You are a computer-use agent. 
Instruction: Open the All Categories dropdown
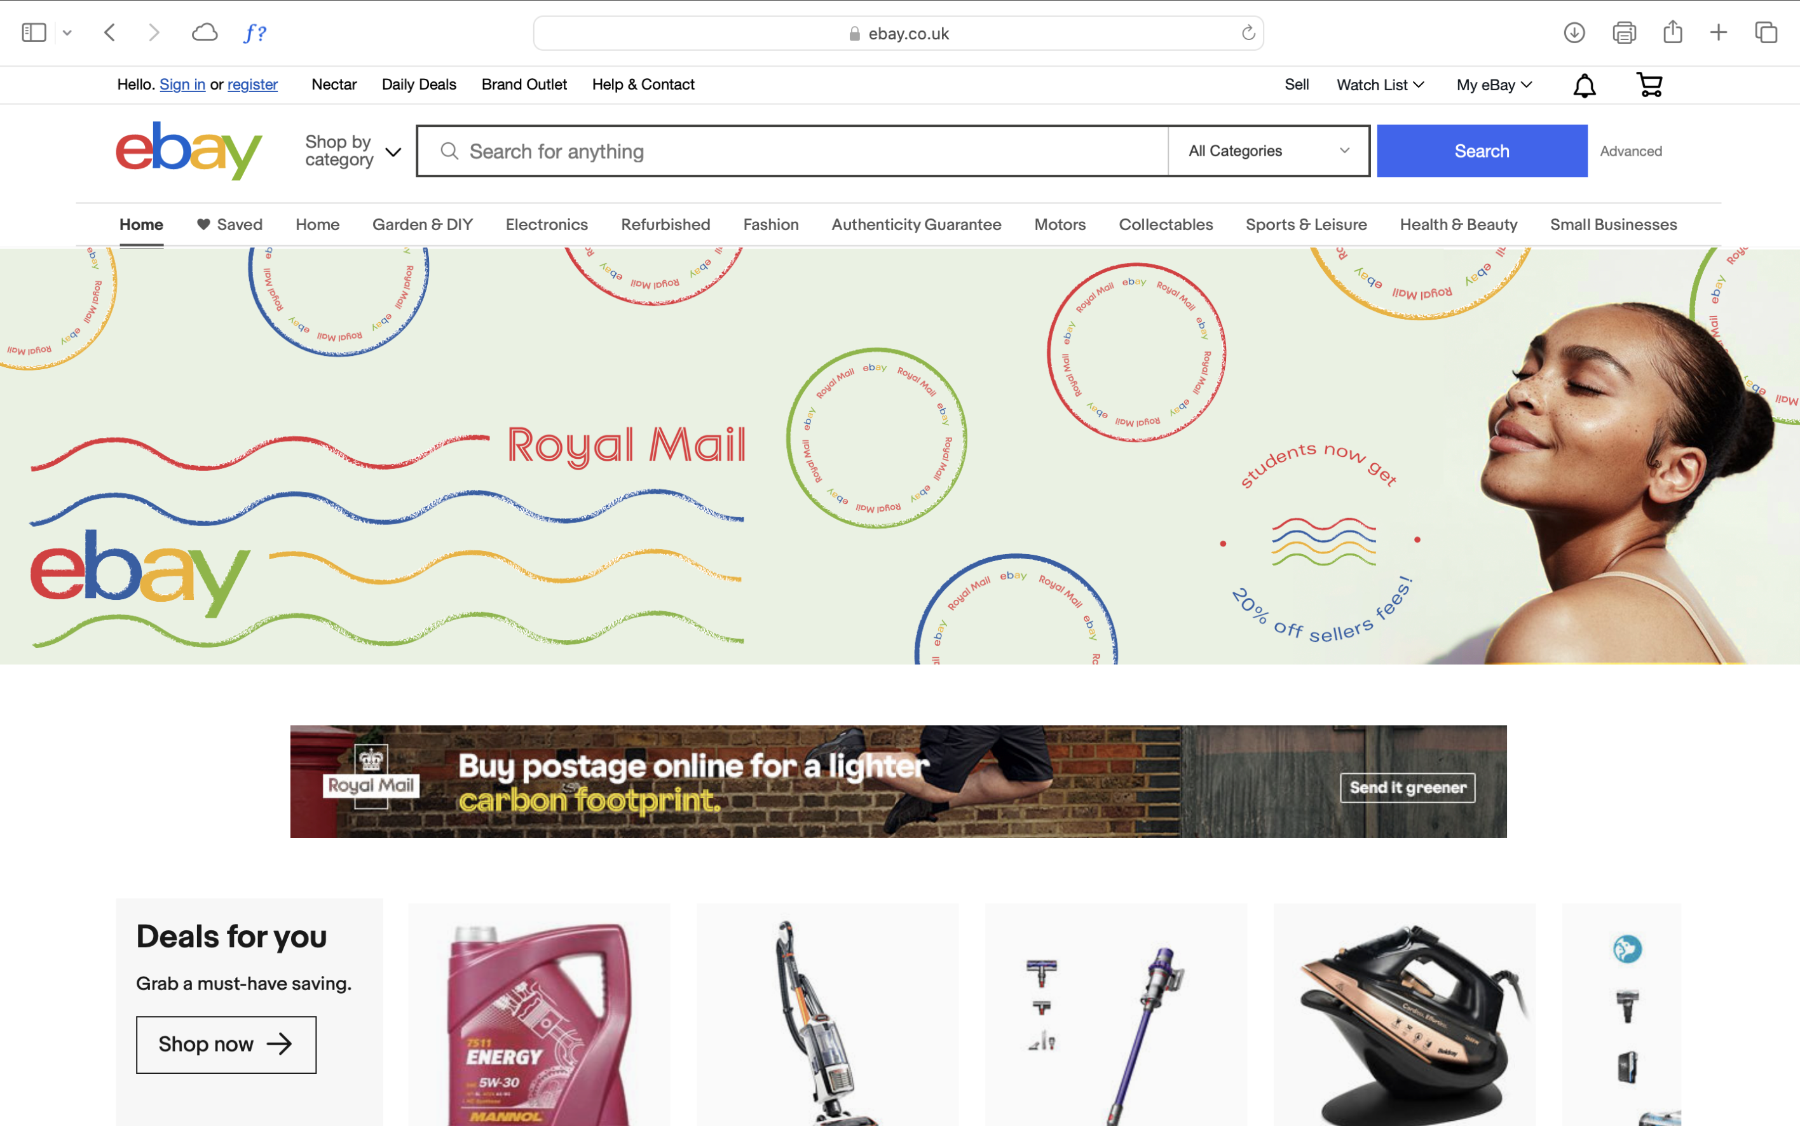(1268, 151)
